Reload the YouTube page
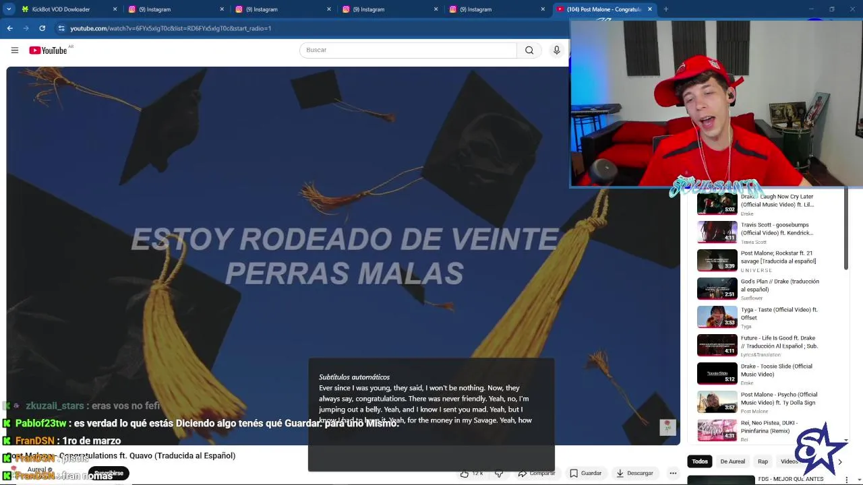Viewport: 863px width, 485px height. (42, 28)
